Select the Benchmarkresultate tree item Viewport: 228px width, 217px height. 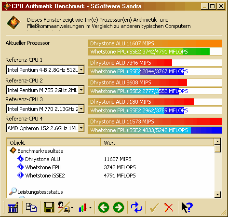pyautogui.click(x=40, y=151)
